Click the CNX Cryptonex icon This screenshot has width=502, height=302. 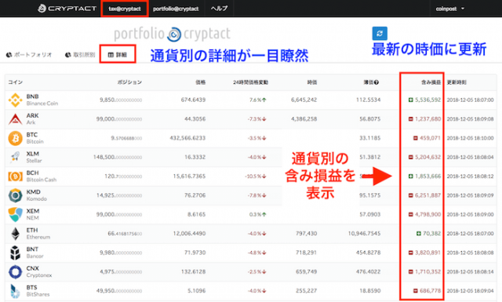coord(15,271)
